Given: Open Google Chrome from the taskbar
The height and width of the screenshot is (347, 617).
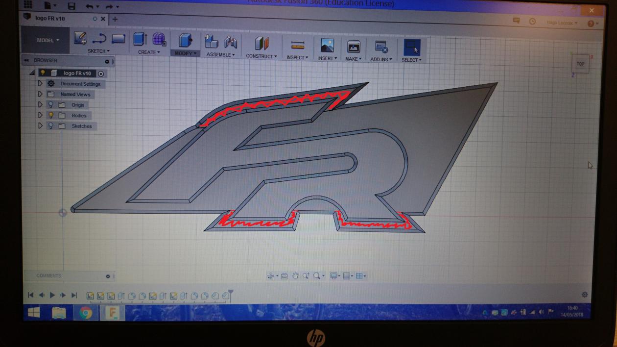Looking at the screenshot, I should [86, 312].
